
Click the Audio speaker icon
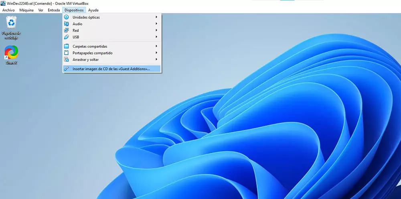pos(66,24)
